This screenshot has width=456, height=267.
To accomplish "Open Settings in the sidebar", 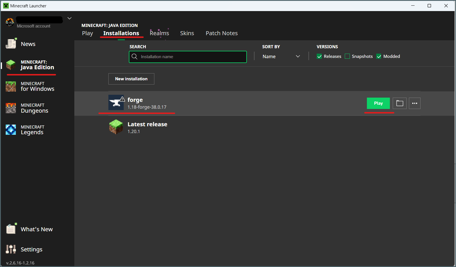I will coord(31,249).
